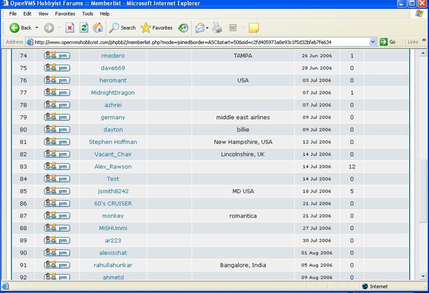Click the scrollbar up arrow
Viewport: 429px width, 293px height.
[x=423, y=53]
